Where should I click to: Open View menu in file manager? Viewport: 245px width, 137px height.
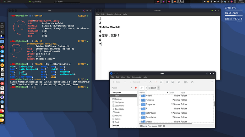[x=123, y=77]
